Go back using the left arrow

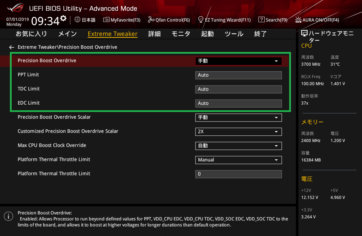click(x=12, y=47)
